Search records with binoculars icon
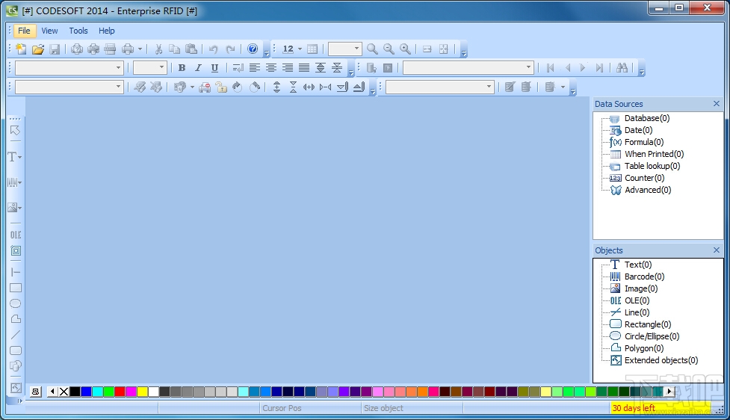730x420 pixels. click(x=622, y=68)
